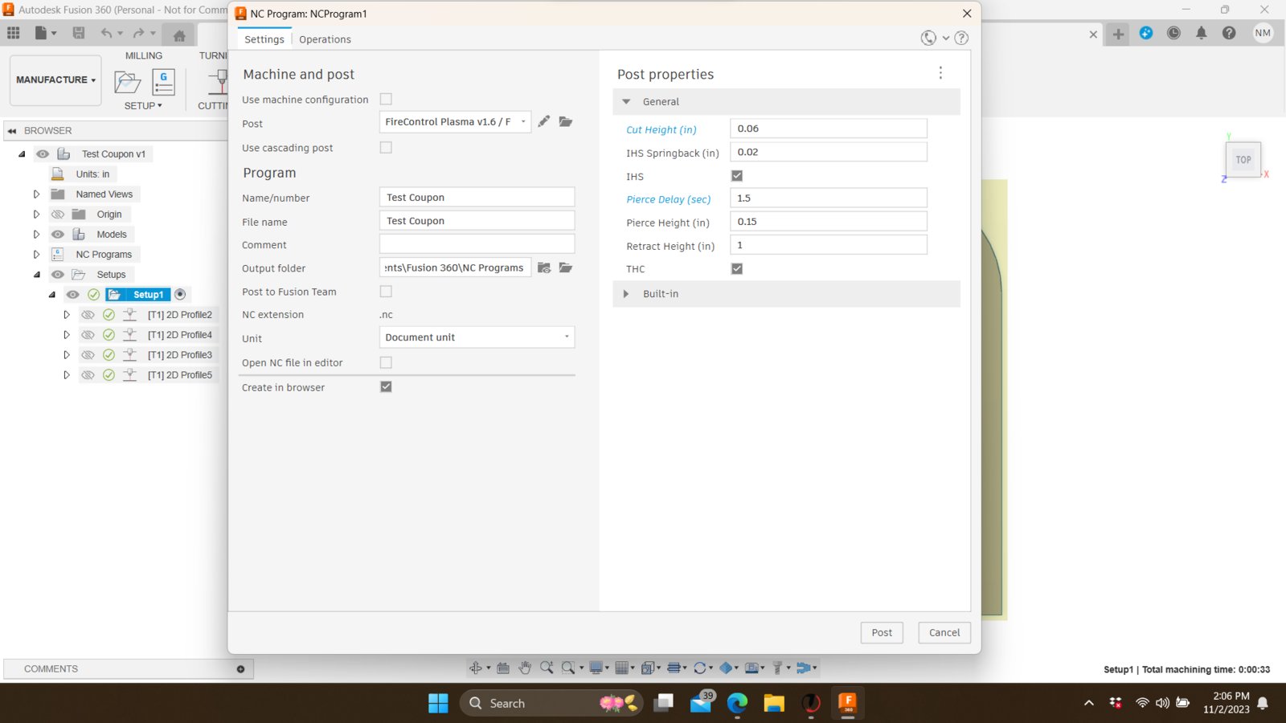Uncheck Create in browser checkbox
The height and width of the screenshot is (723, 1286).
point(386,386)
